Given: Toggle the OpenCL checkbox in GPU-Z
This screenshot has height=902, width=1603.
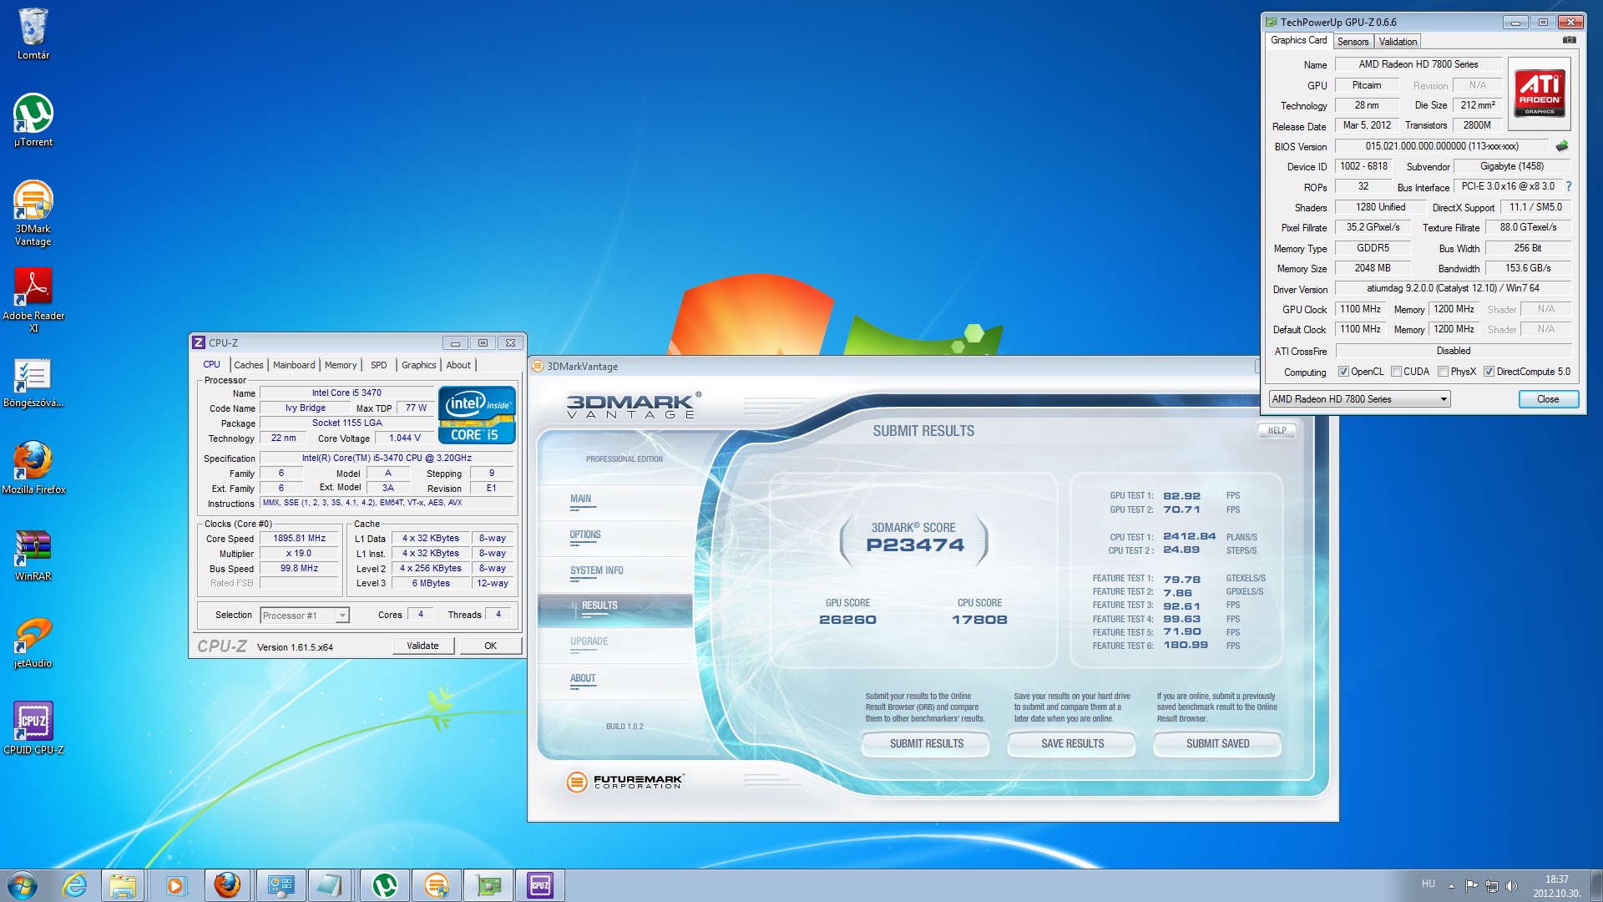Looking at the screenshot, I should tap(1343, 372).
